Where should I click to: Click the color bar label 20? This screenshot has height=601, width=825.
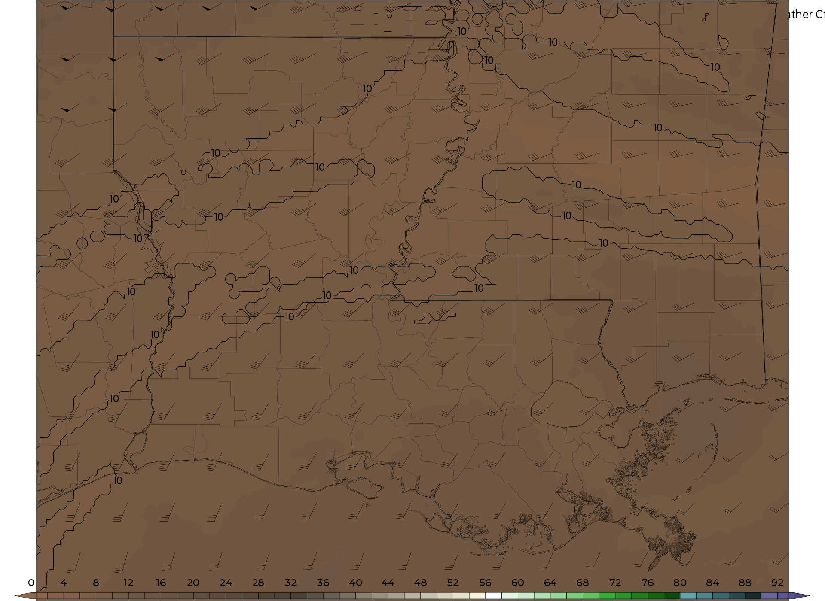click(x=193, y=583)
